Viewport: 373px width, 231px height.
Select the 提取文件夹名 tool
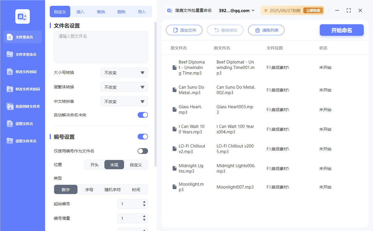tap(22, 141)
